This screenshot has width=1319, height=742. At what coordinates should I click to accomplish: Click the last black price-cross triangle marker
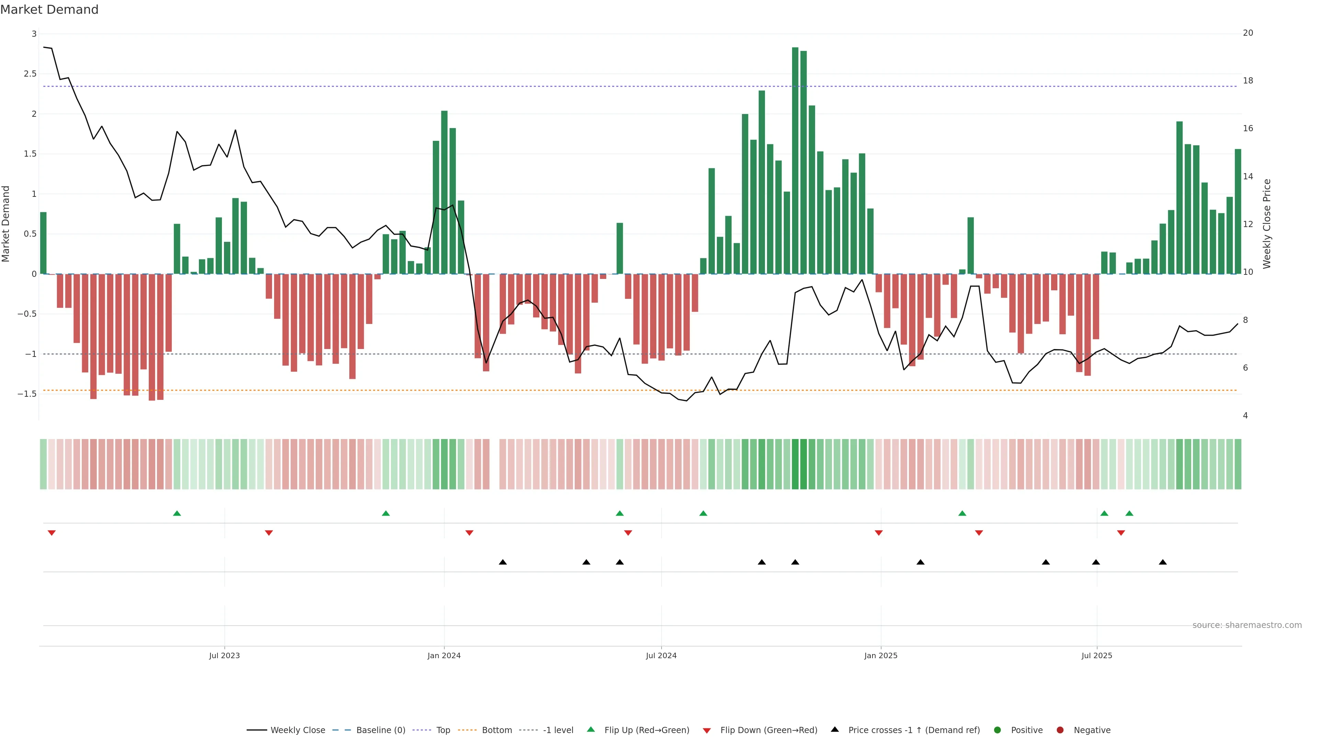coord(1163,562)
